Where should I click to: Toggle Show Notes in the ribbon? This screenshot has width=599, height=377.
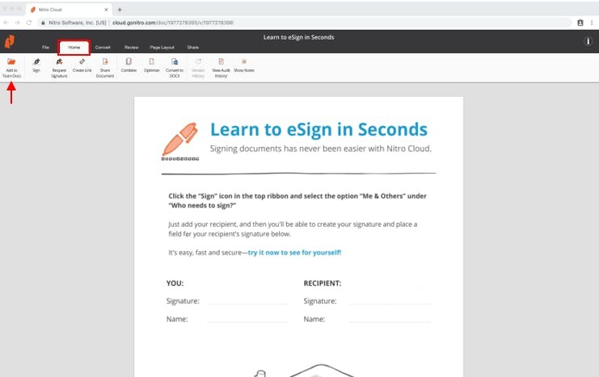[244, 62]
